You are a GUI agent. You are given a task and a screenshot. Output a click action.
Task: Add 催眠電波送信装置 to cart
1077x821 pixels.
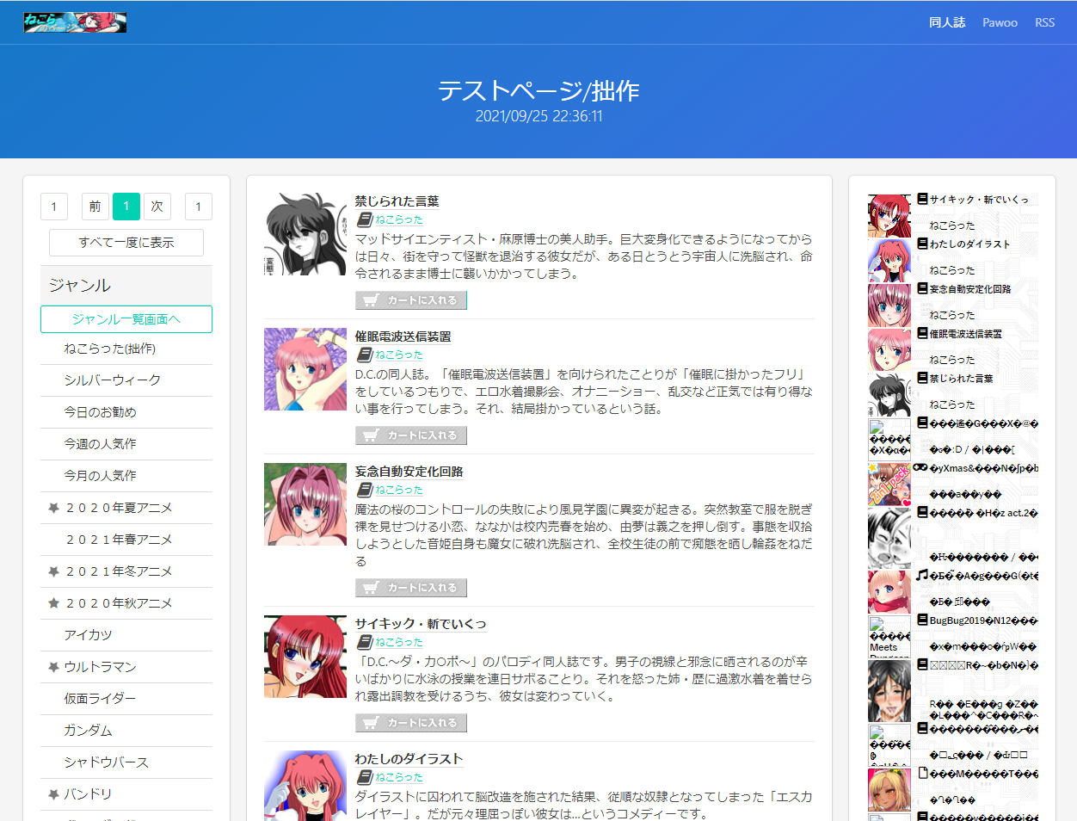(411, 435)
